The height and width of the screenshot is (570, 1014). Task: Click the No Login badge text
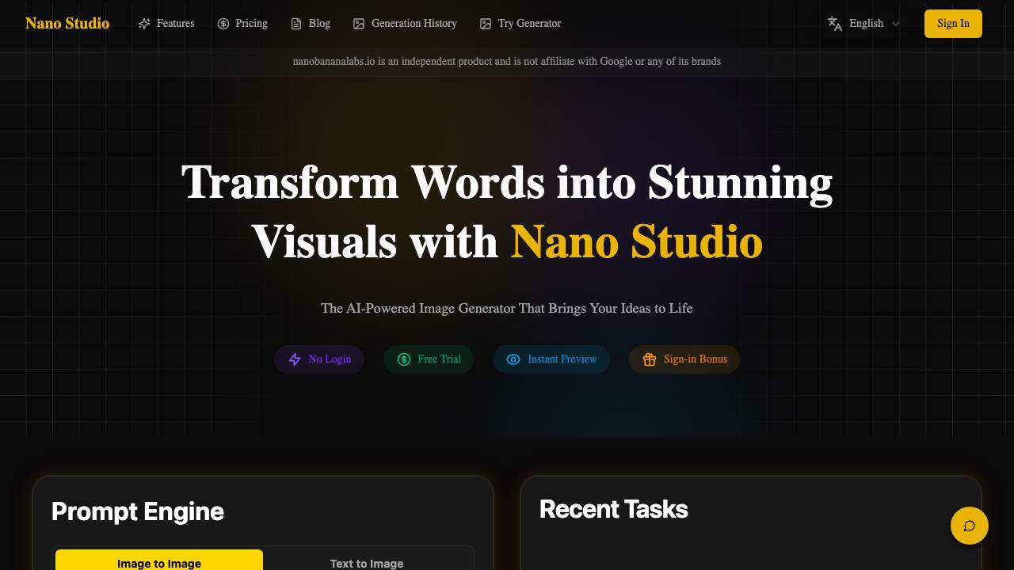(330, 359)
